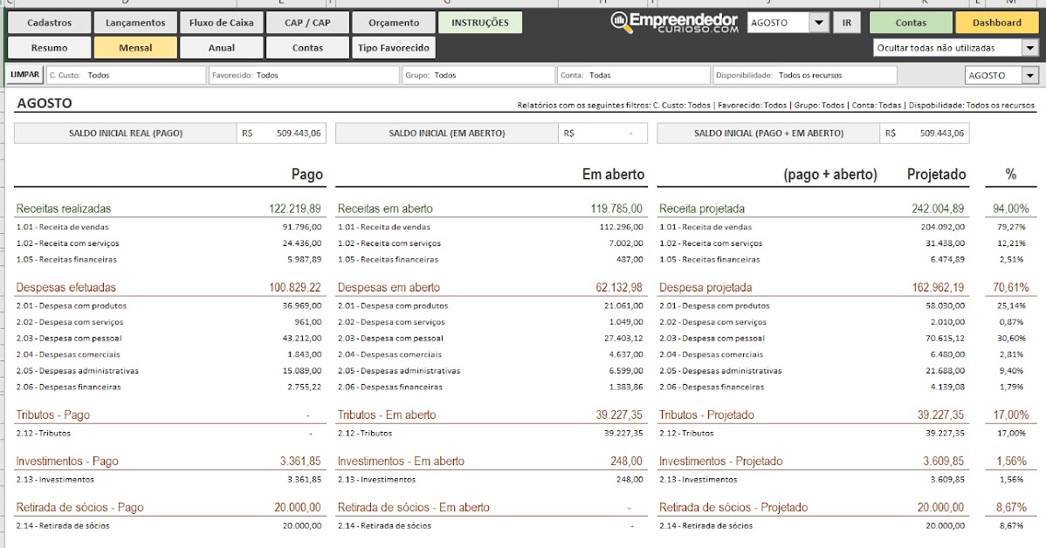Image resolution: width=1046 pixels, height=548 pixels.
Task: Switch to the Orçamento tab
Action: pyautogui.click(x=394, y=23)
